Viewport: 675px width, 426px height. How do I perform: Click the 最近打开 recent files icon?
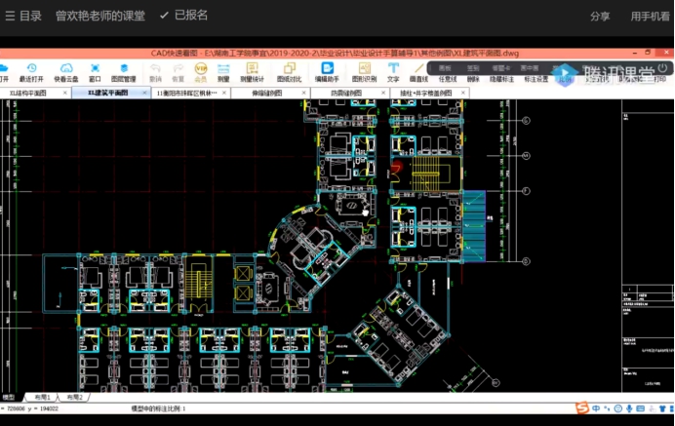pos(31,71)
